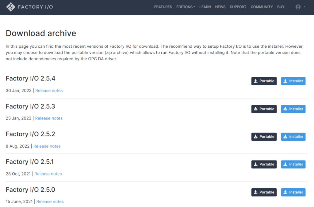Navigate to News
The height and width of the screenshot is (207, 314).
pos(220,7)
